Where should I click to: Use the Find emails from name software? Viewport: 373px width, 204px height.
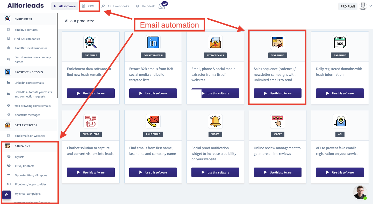click(153, 172)
